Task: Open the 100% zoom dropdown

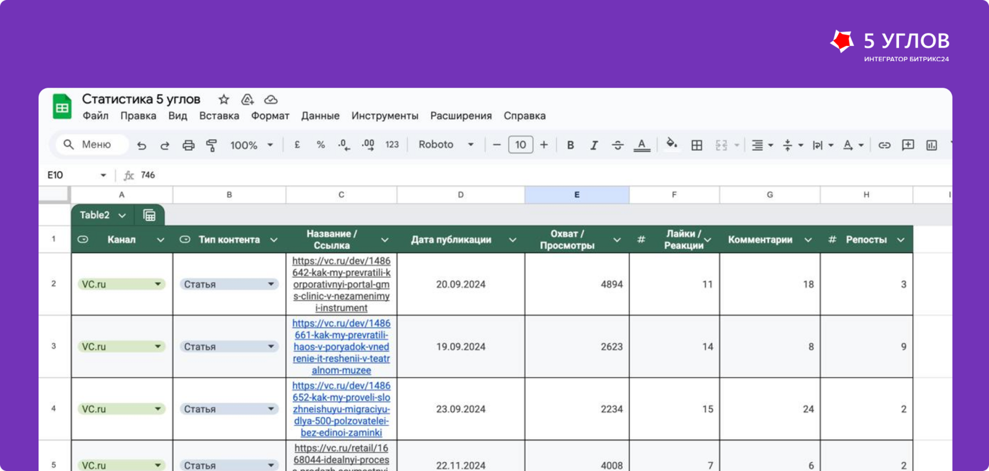Action: point(251,145)
